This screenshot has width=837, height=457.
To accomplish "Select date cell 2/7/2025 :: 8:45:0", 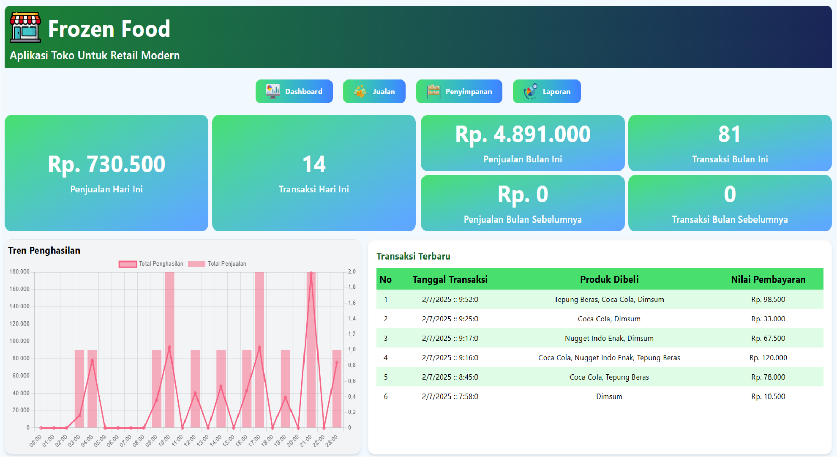I will (x=450, y=377).
